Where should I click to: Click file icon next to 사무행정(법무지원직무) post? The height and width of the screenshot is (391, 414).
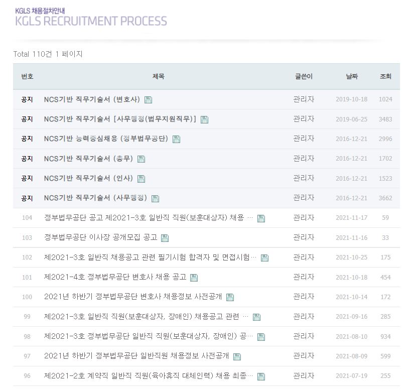click(x=204, y=119)
